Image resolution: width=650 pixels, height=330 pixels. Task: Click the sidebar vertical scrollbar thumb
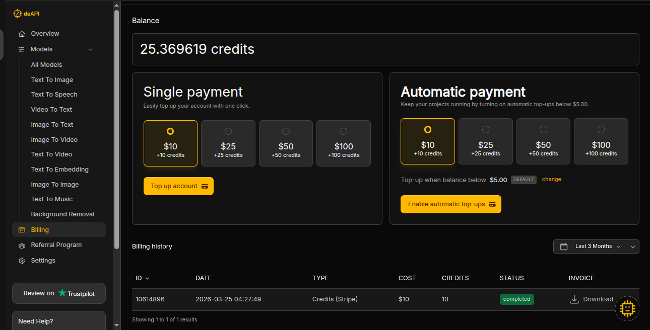(117, 129)
